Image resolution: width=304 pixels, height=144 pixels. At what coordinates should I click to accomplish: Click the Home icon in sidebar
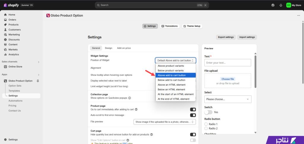click(x=5, y=15)
